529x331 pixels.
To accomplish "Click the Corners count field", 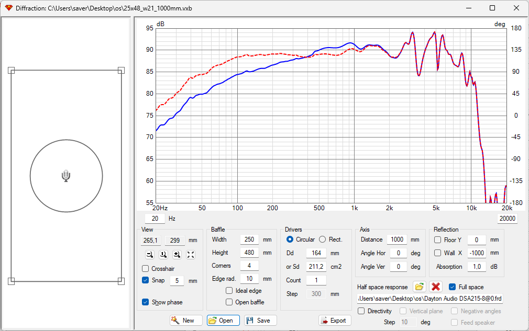I will click(249, 266).
